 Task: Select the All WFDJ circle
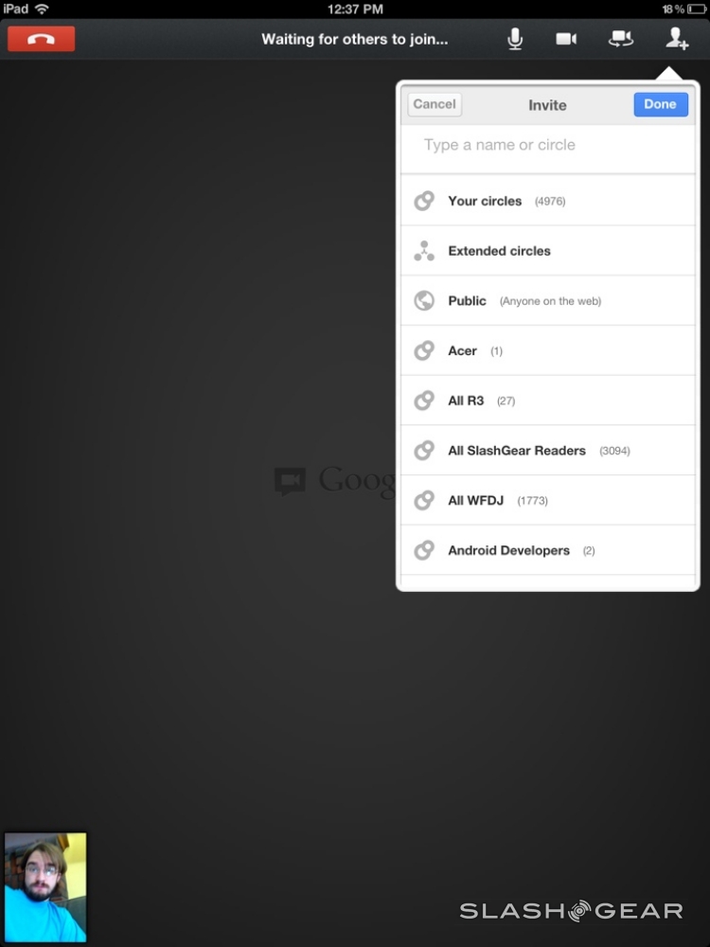(x=547, y=500)
